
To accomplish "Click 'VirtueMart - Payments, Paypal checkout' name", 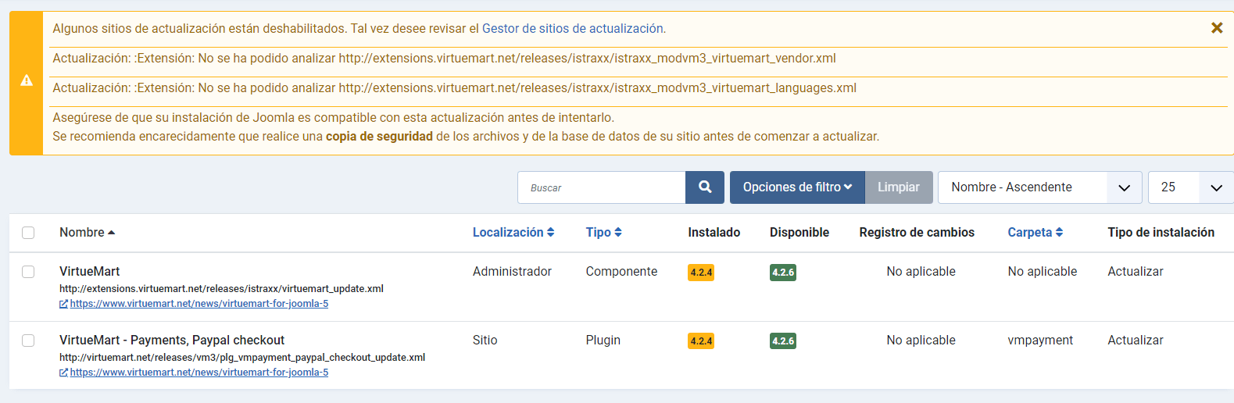I will coord(172,341).
